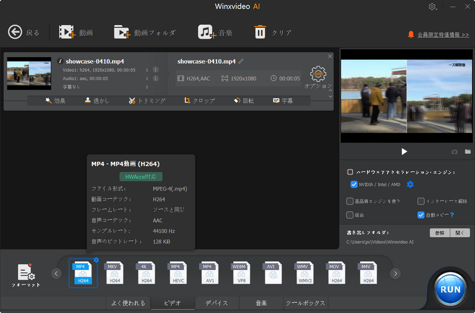Click the add video (動画) icon
475x313 pixels.
click(x=67, y=32)
